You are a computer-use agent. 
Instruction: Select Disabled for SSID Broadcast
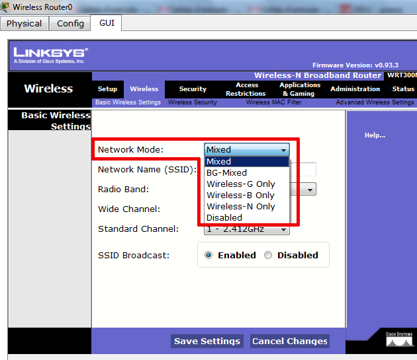pos(268,255)
